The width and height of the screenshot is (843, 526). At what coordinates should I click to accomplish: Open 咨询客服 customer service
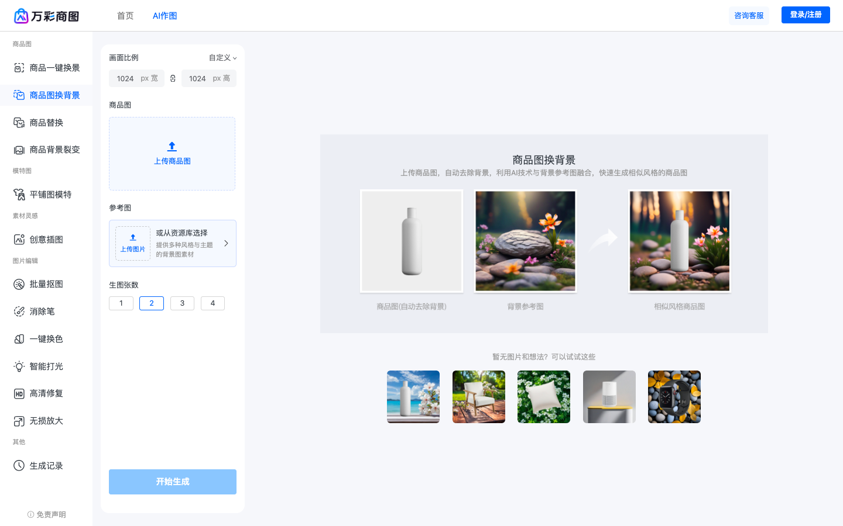coord(749,16)
